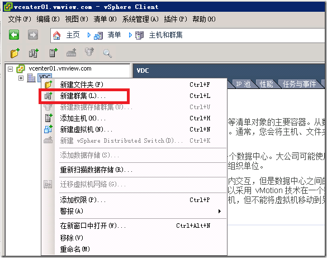This screenshot has width=327, height=258.
Task: Click the host icon beside 添加主机
Action: [x=49, y=118]
